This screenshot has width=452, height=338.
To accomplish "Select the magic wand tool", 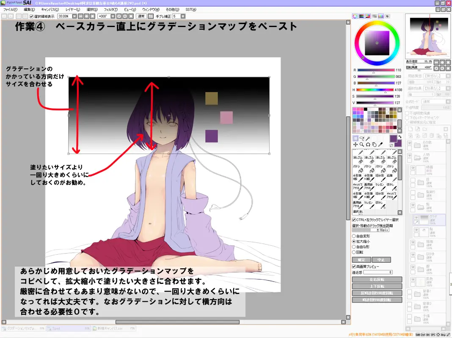I will [368, 138].
